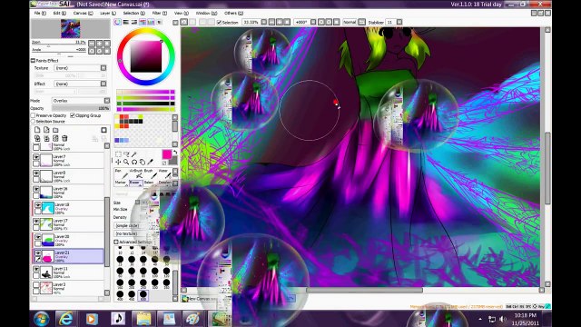Hide Layer 18 using its eye icon
The image size is (581, 327).
38,204
